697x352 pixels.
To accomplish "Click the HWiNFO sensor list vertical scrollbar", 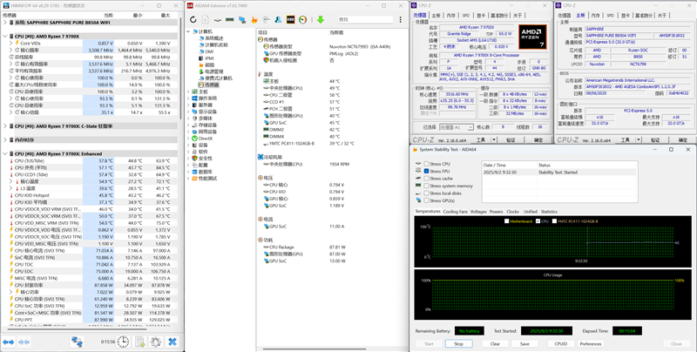I will tap(180, 173).
